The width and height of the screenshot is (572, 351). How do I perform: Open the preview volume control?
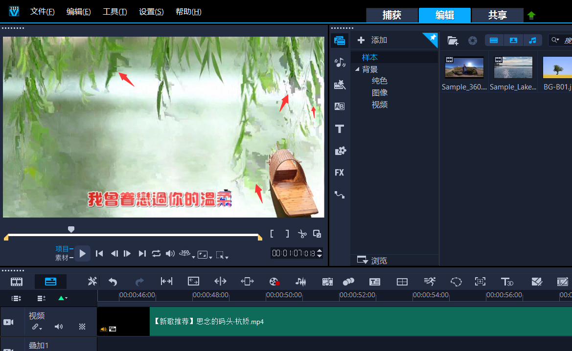click(170, 253)
